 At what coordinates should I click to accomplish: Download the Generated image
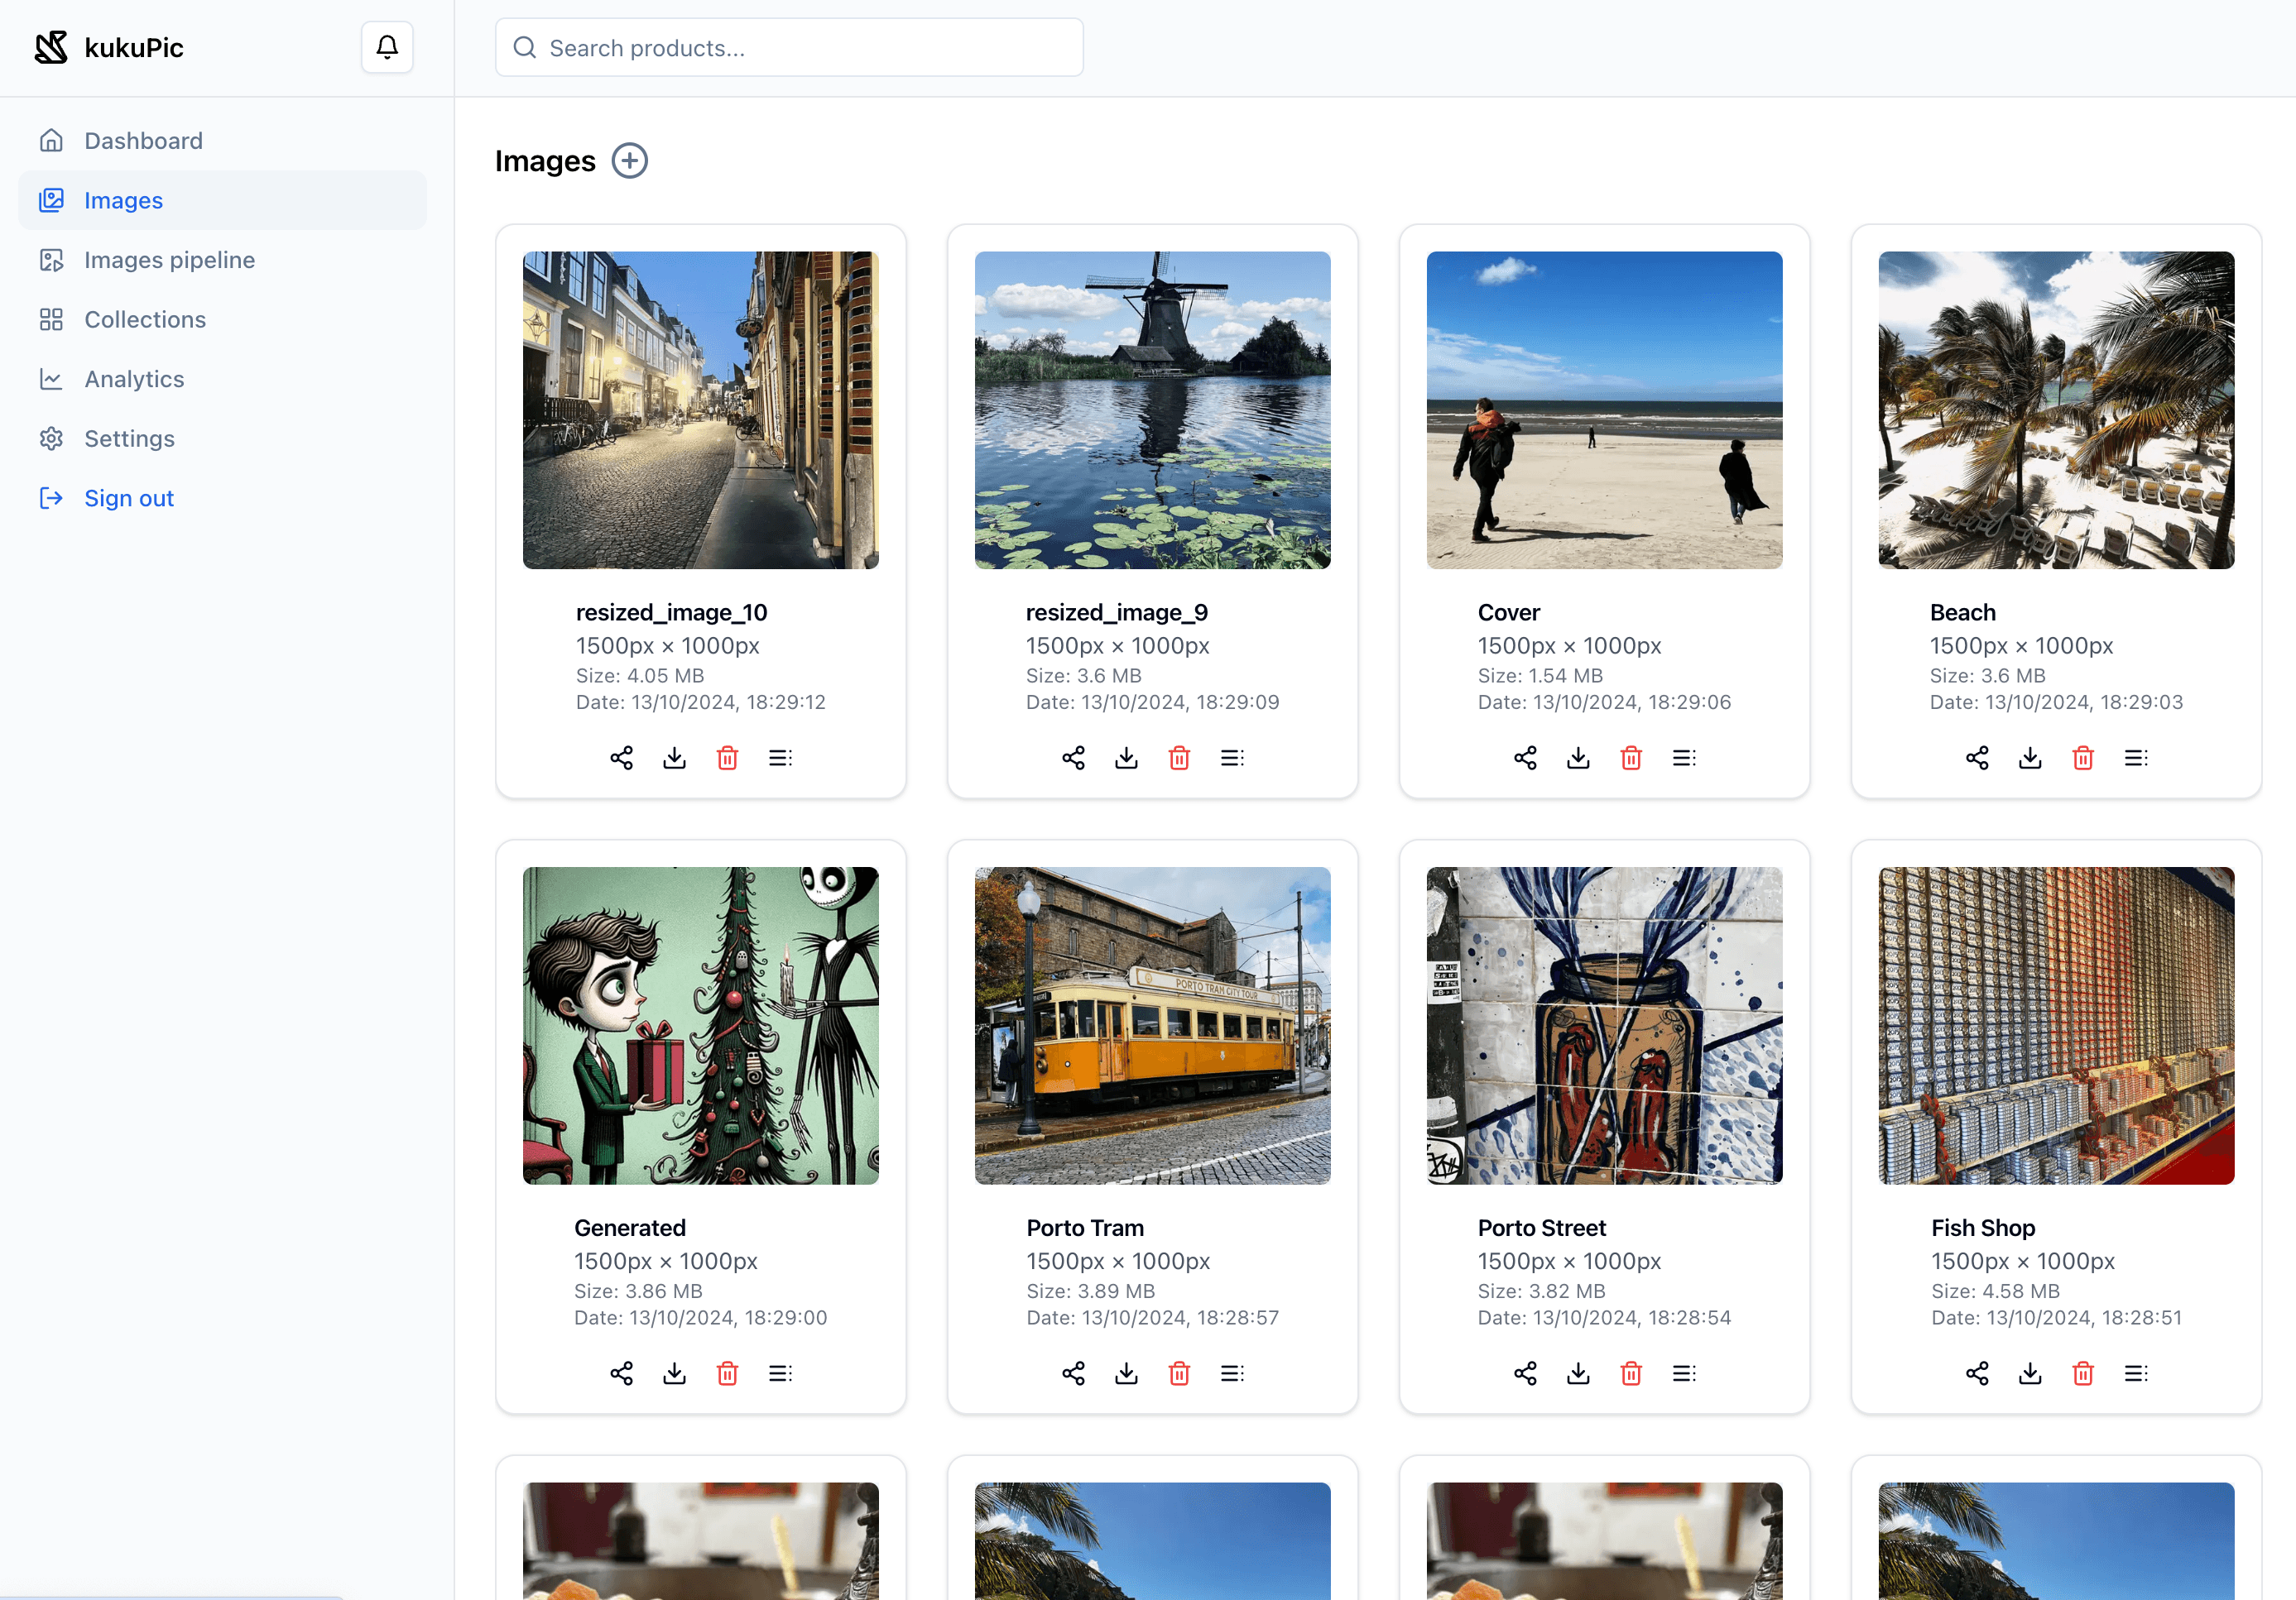pyautogui.click(x=674, y=1374)
